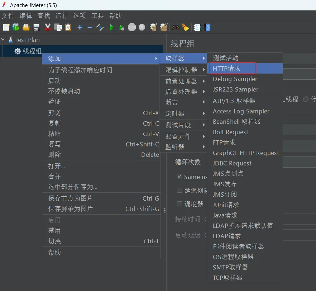Expand the 后置处理器 submenu
Screen dimensions: 316x291
coord(183,92)
